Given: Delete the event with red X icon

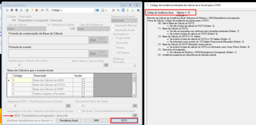Looking at the screenshot, I should [x=36, y=10].
